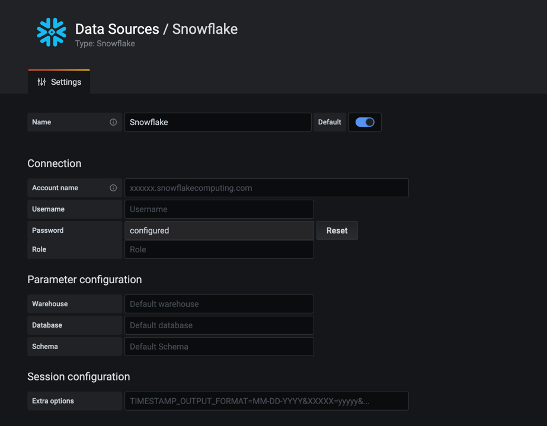This screenshot has height=426, width=547.
Task: Click the Snowflake logo icon
Action: pyautogui.click(x=52, y=32)
